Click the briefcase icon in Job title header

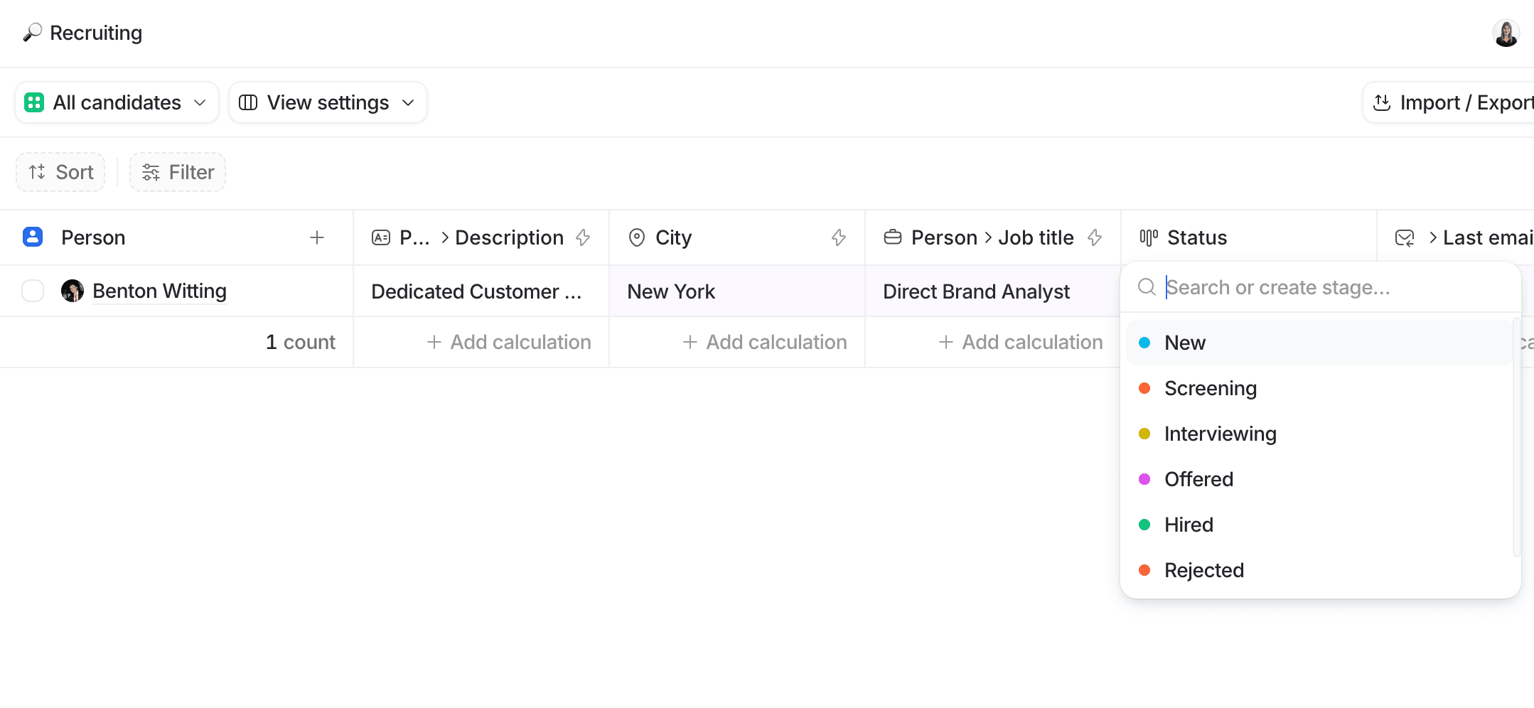coord(892,237)
